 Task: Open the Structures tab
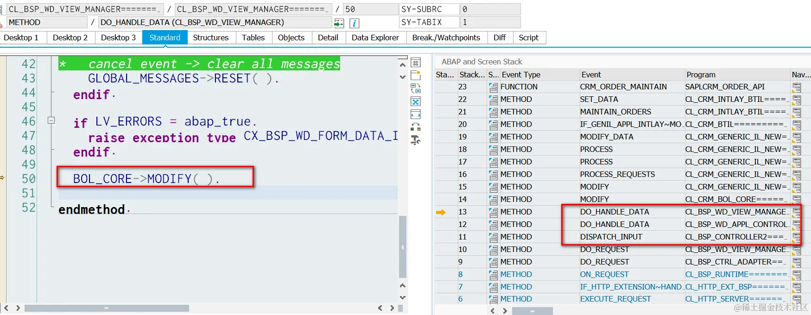pos(211,38)
